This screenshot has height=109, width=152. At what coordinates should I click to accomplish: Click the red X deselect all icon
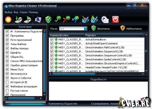point(66,19)
